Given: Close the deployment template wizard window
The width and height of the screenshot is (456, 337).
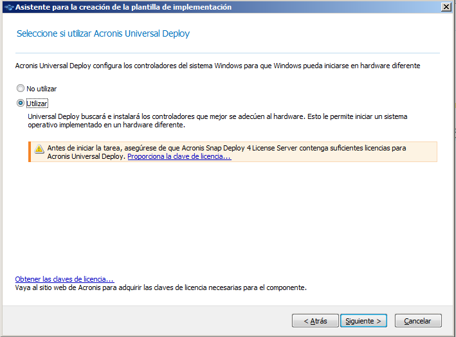Looking at the screenshot, I should pos(446,6).
